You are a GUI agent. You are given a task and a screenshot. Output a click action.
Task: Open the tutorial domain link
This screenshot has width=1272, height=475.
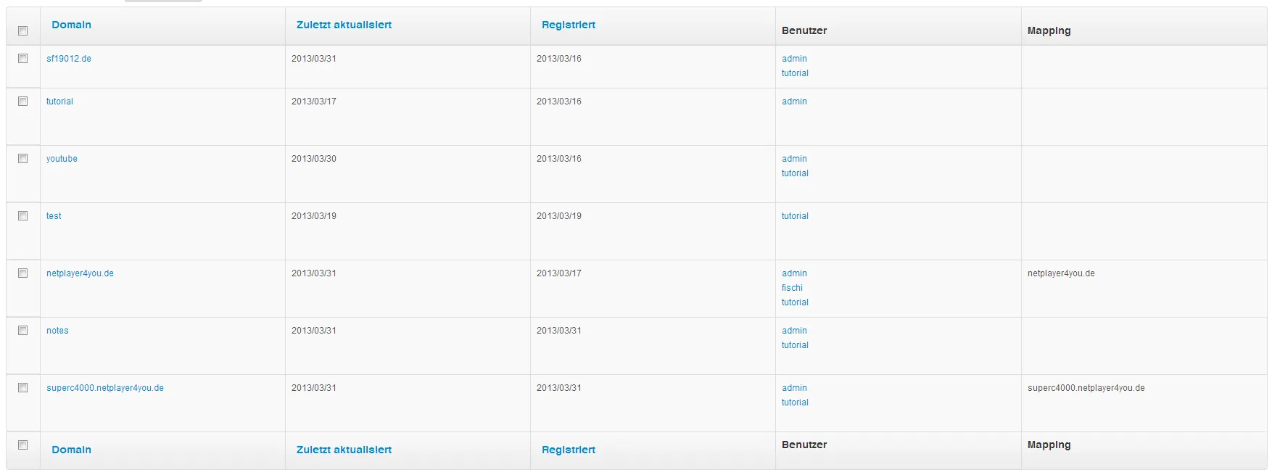click(59, 102)
